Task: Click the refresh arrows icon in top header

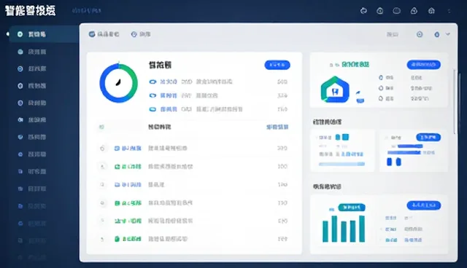Action: tap(363, 11)
